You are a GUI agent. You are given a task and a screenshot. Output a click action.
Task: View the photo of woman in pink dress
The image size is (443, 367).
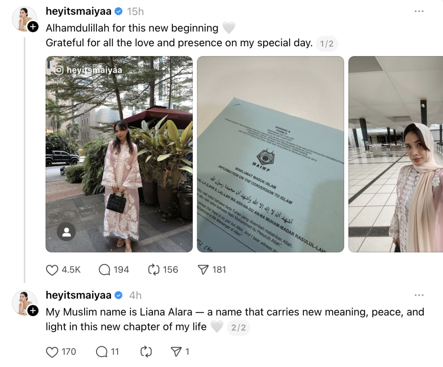[119, 154]
